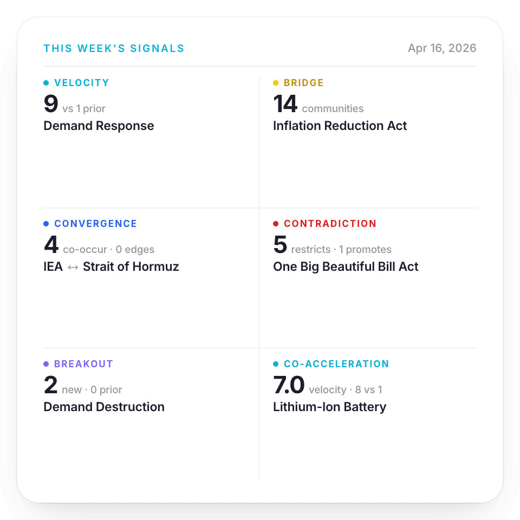Click the cyan Co-Acceleration signal dot icon
This screenshot has width=520, height=520.
[x=275, y=363]
